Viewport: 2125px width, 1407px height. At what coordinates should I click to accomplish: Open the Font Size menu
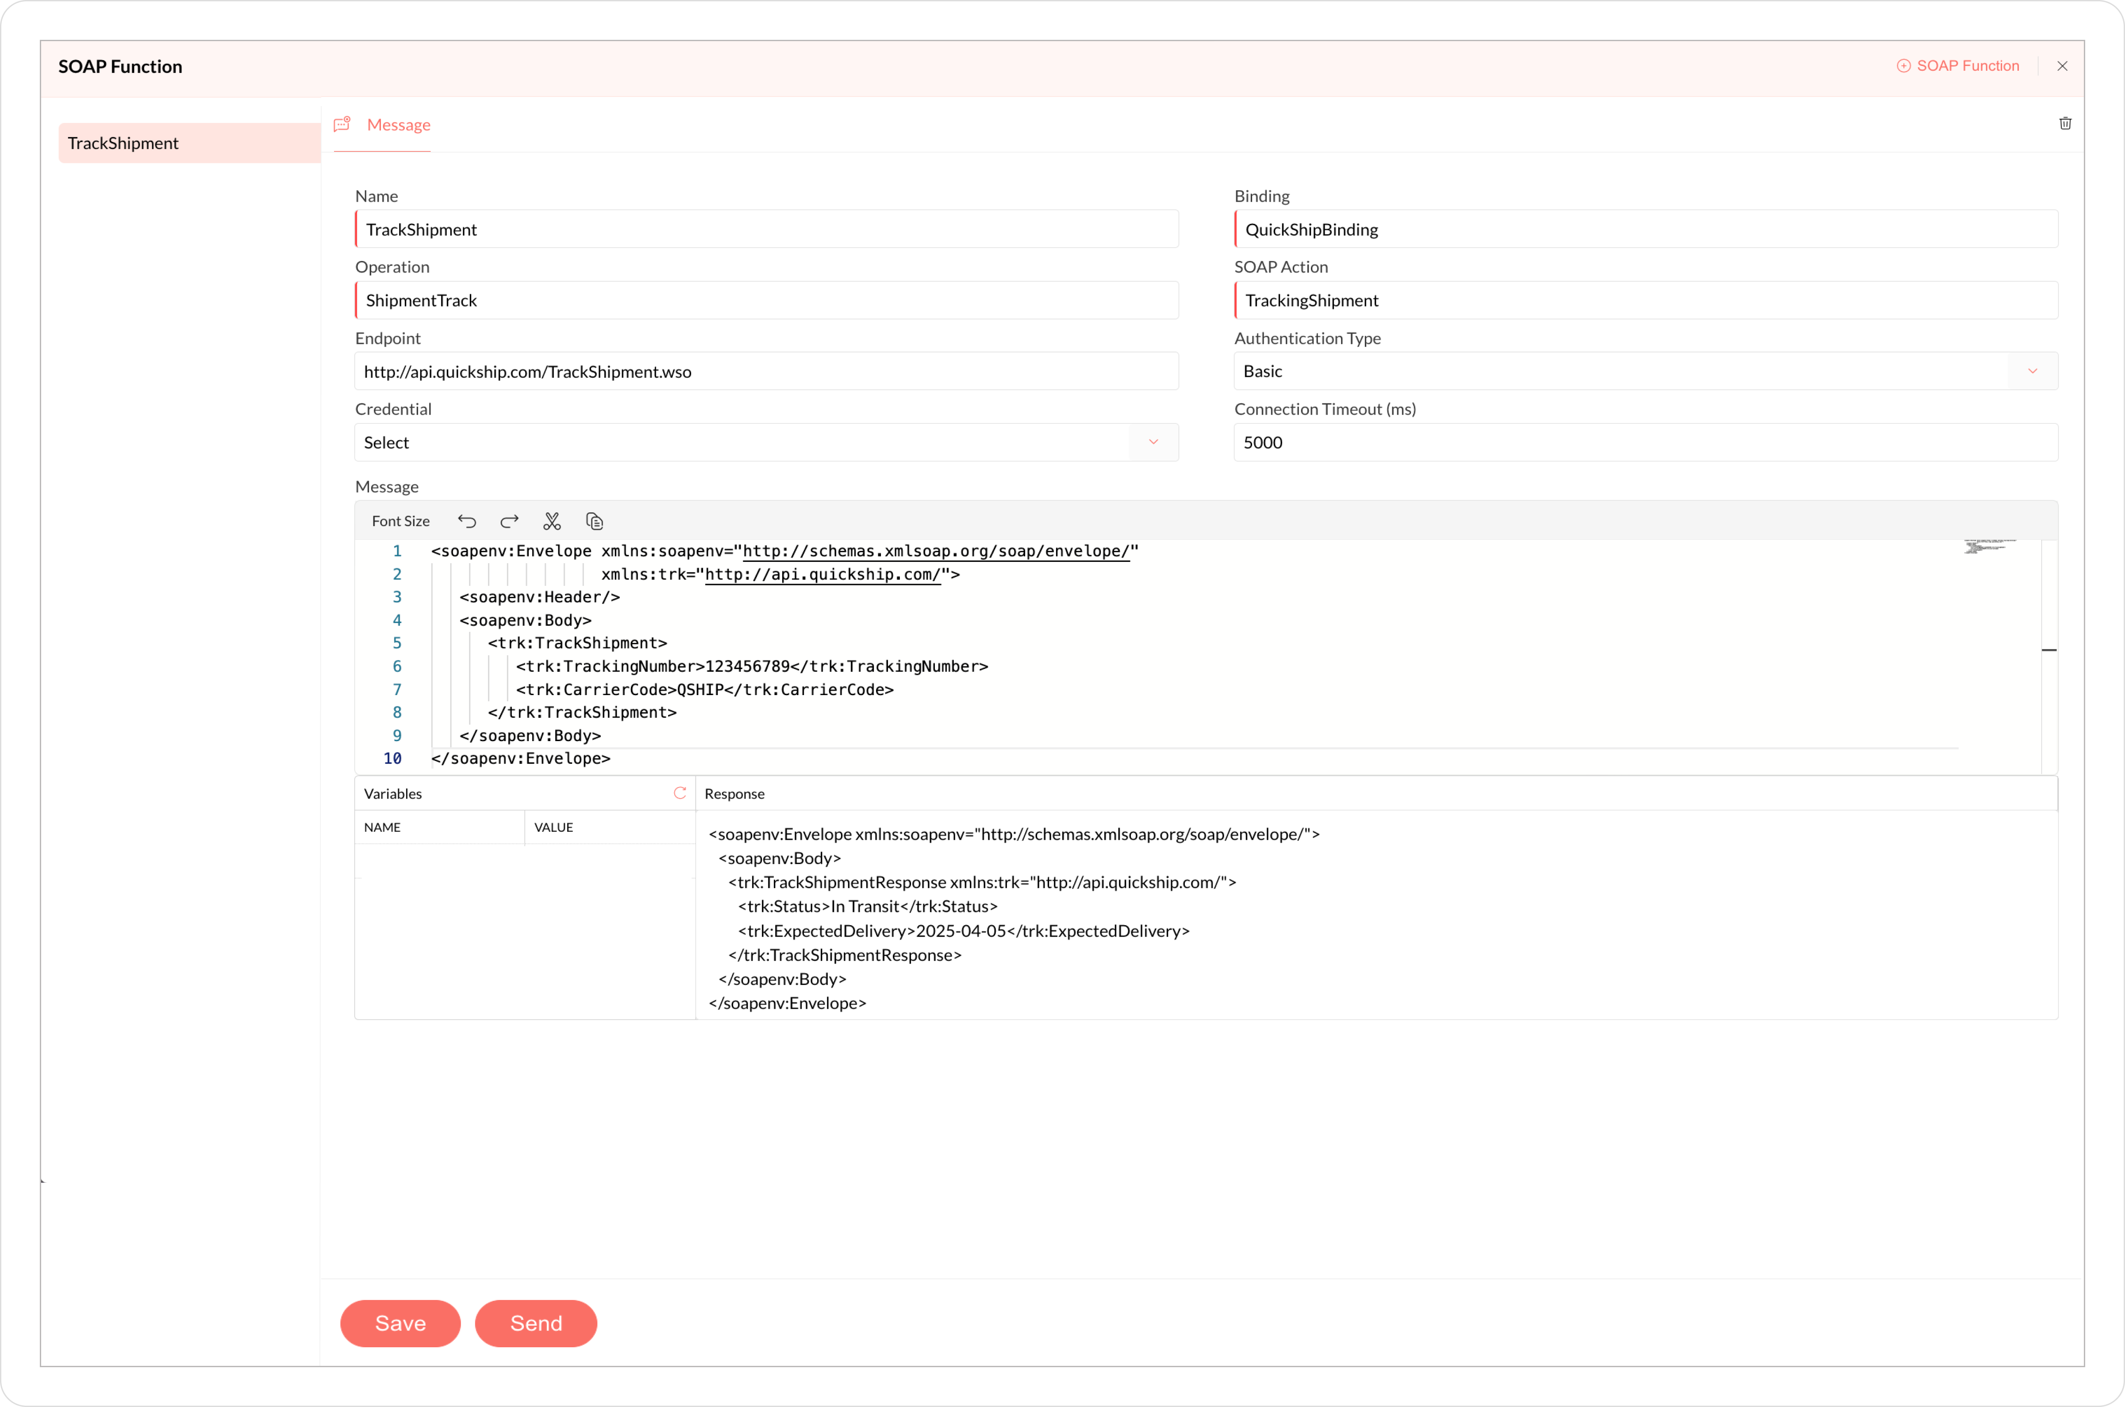point(400,521)
